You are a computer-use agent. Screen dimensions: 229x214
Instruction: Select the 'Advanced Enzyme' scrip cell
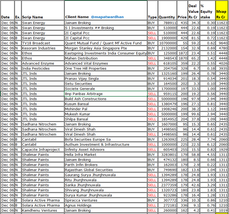coord(43,63)
